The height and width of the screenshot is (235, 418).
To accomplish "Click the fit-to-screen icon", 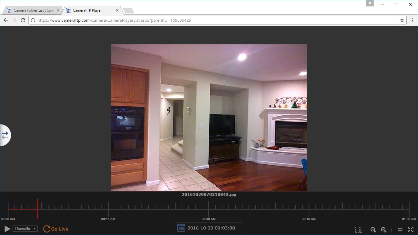I will point(400,229).
